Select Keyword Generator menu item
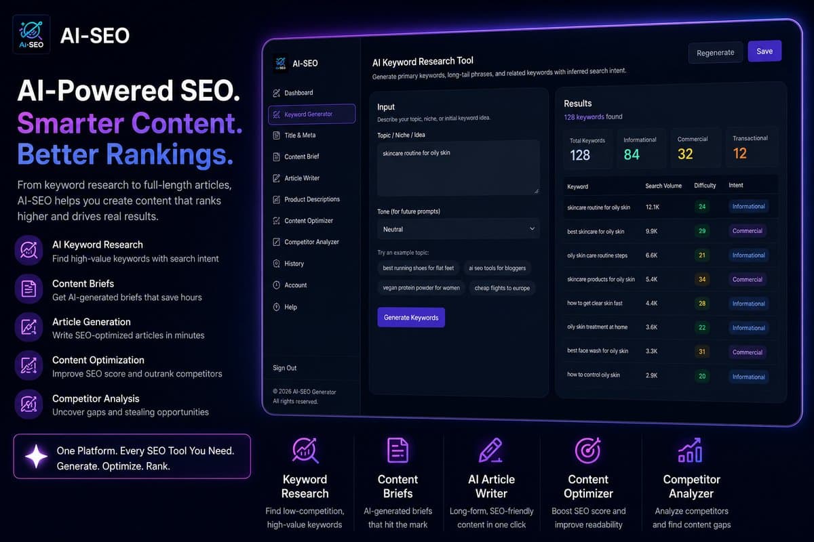This screenshot has height=542, width=814. 311,114
